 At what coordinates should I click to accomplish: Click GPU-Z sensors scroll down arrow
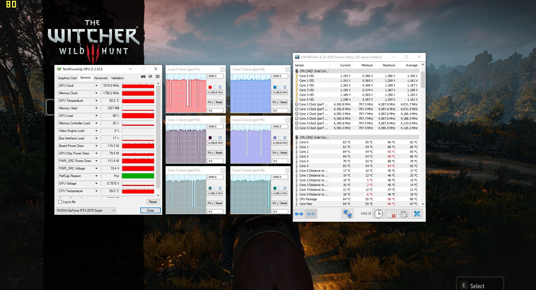pyautogui.click(x=158, y=195)
